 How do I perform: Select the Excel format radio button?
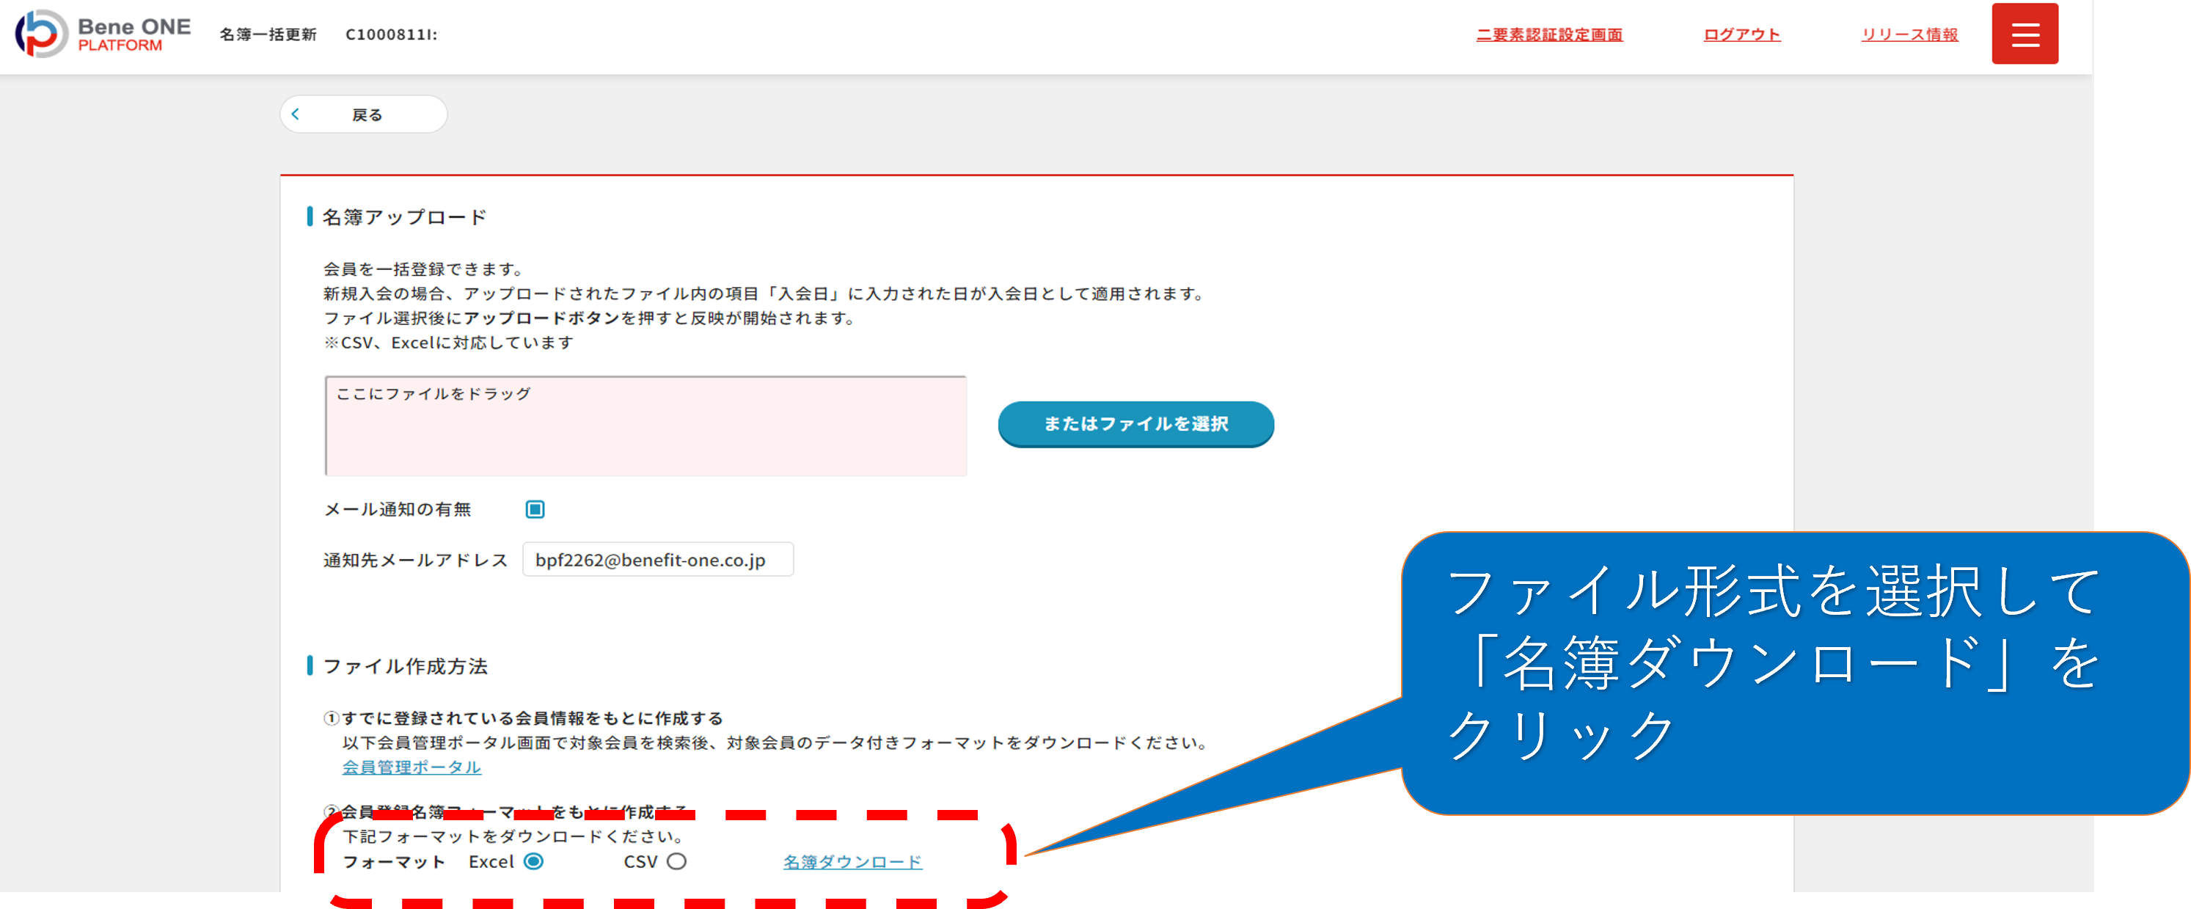(533, 861)
